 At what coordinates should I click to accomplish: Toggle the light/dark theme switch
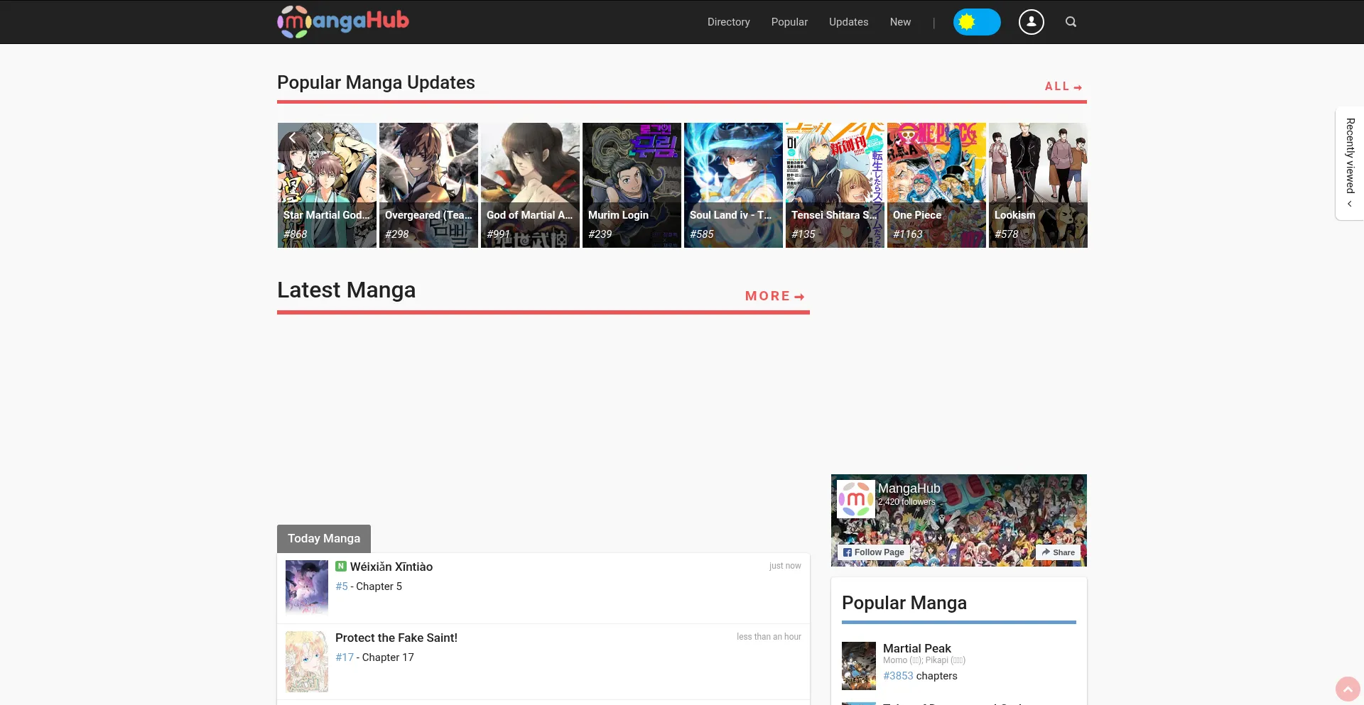(976, 22)
